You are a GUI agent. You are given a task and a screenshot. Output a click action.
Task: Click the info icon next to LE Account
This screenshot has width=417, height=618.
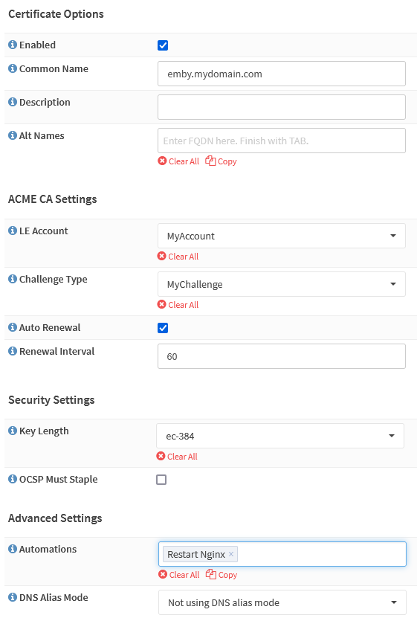tap(13, 231)
